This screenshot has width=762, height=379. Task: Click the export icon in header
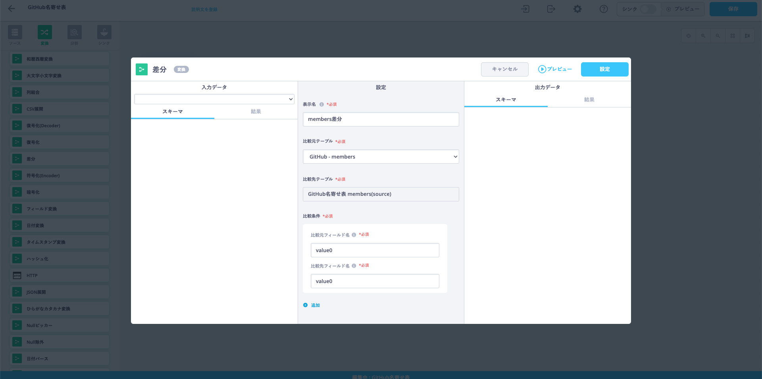coord(551,9)
